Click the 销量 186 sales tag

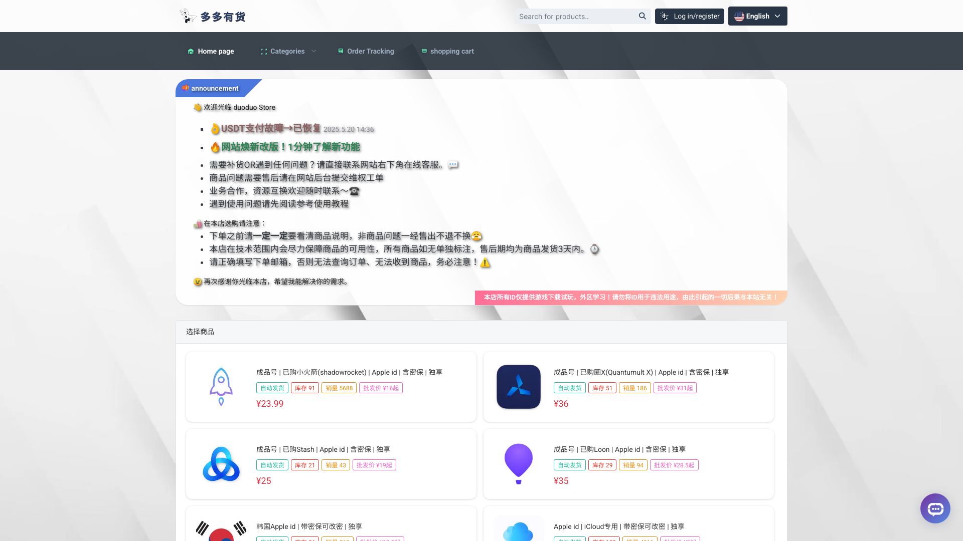[x=634, y=388]
